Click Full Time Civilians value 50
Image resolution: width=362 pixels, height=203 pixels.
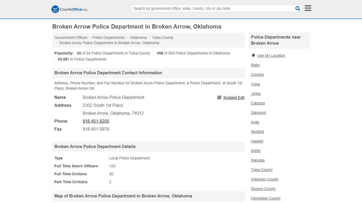[x=111, y=174]
